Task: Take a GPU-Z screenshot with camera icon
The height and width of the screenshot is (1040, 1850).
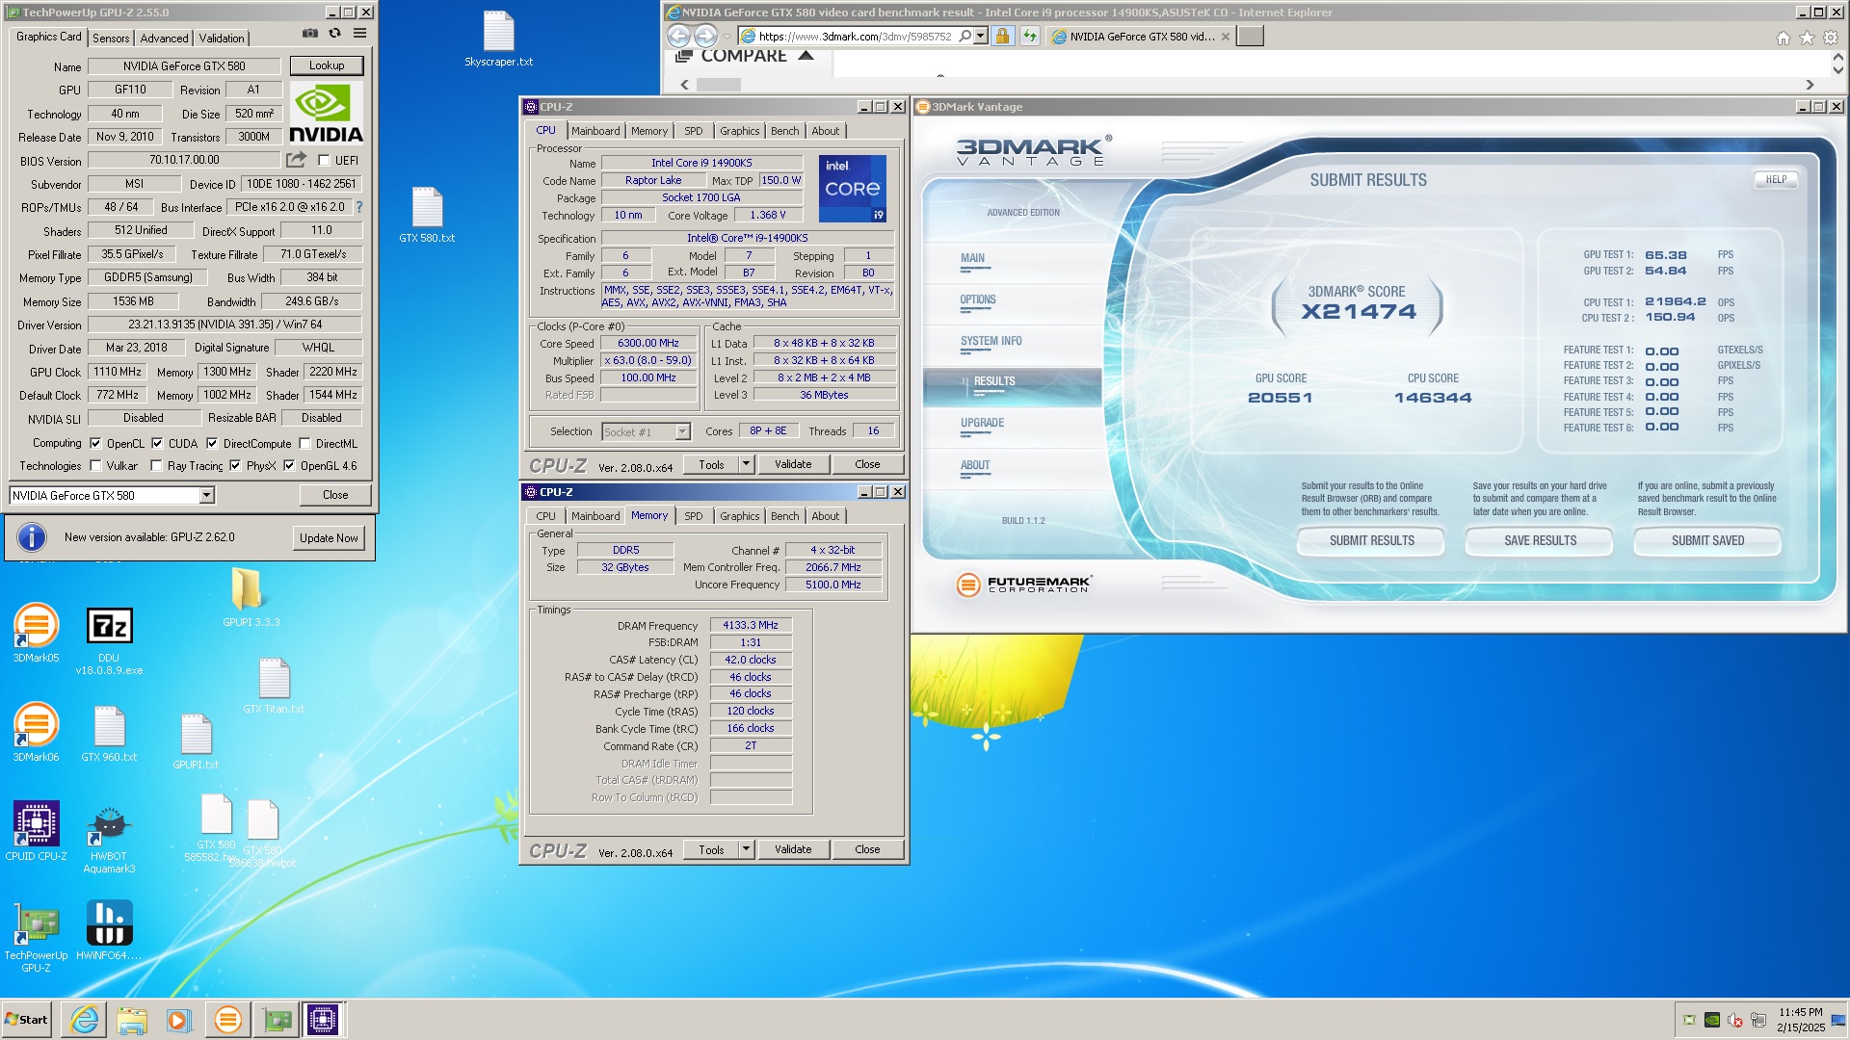Action: click(x=310, y=34)
